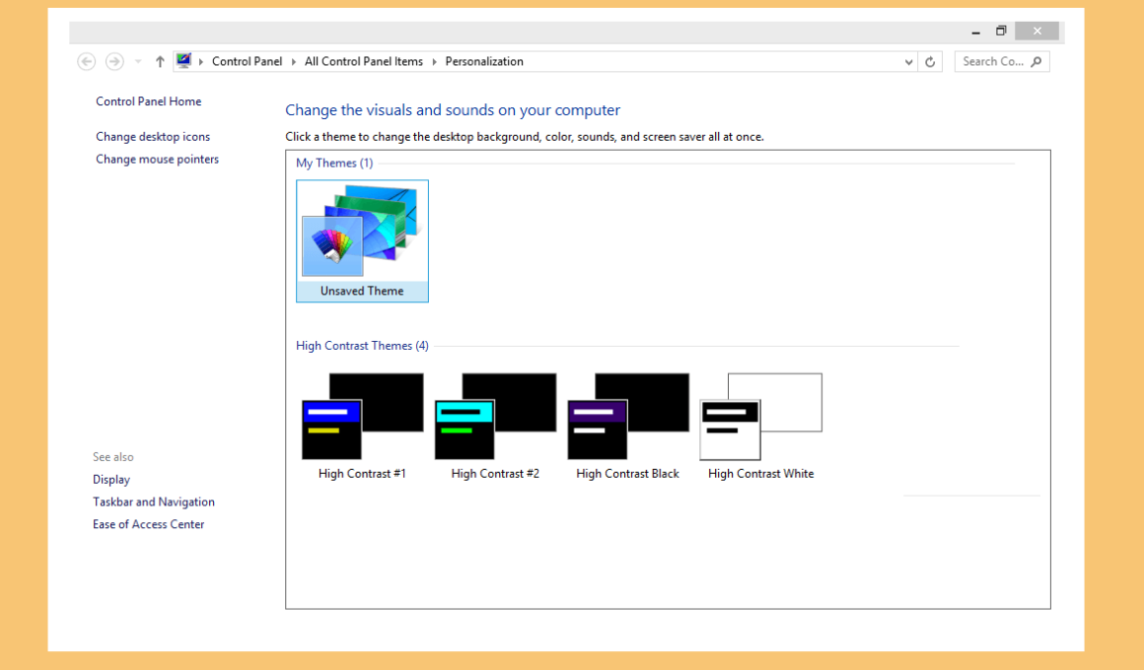The image size is (1144, 670).
Task: Apply the High Contrast Black theme
Action: point(627,427)
